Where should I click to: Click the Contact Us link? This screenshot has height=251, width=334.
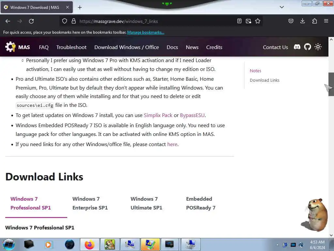275,47
